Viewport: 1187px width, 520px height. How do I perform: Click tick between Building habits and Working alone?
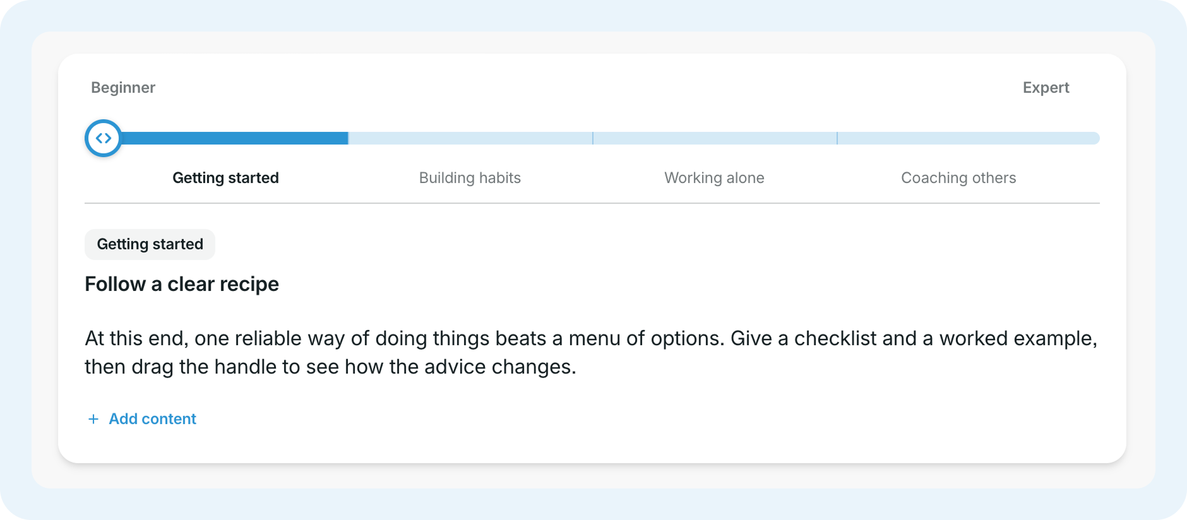593,138
